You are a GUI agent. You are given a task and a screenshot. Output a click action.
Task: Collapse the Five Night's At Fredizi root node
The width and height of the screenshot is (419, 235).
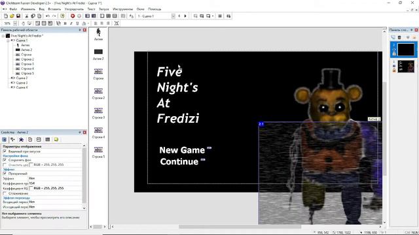3,36
